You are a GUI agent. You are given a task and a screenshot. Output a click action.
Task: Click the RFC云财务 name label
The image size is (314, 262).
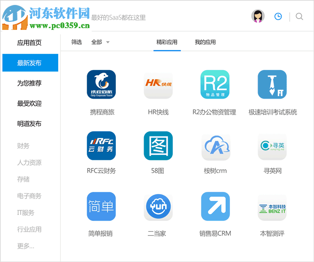[102, 171]
